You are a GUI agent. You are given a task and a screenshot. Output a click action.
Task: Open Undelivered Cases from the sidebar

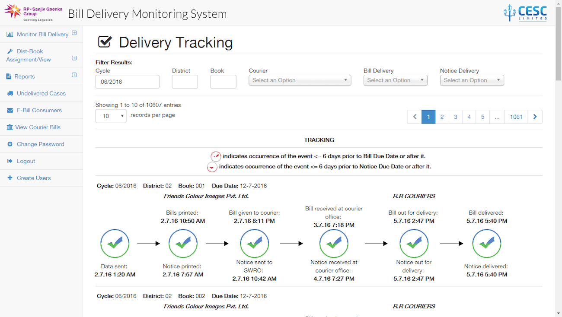(x=41, y=93)
